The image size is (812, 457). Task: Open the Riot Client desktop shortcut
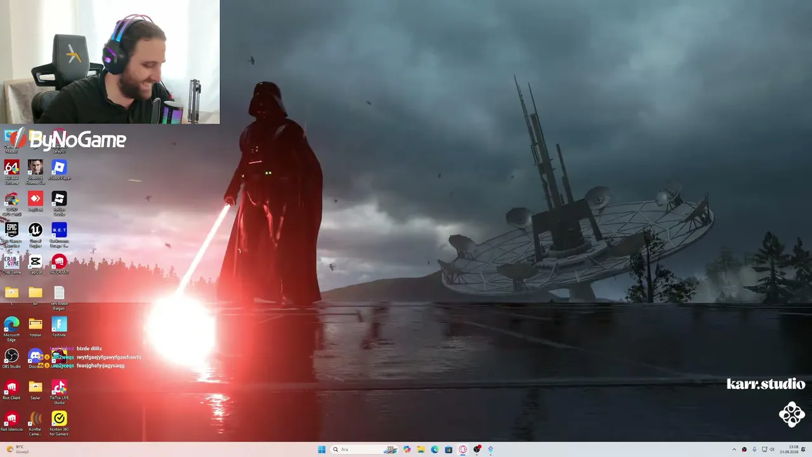click(11, 390)
